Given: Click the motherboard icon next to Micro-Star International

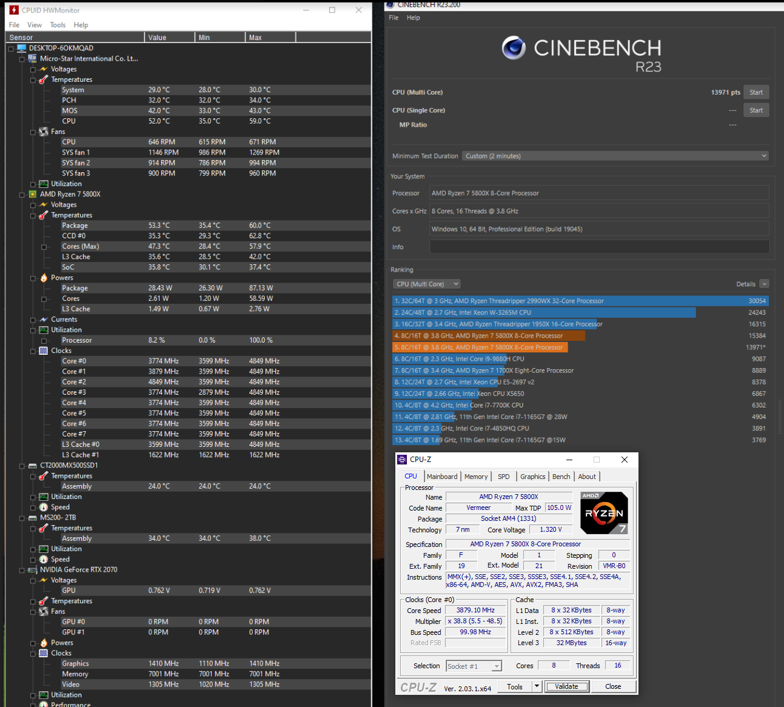Looking at the screenshot, I should pyautogui.click(x=33, y=59).
